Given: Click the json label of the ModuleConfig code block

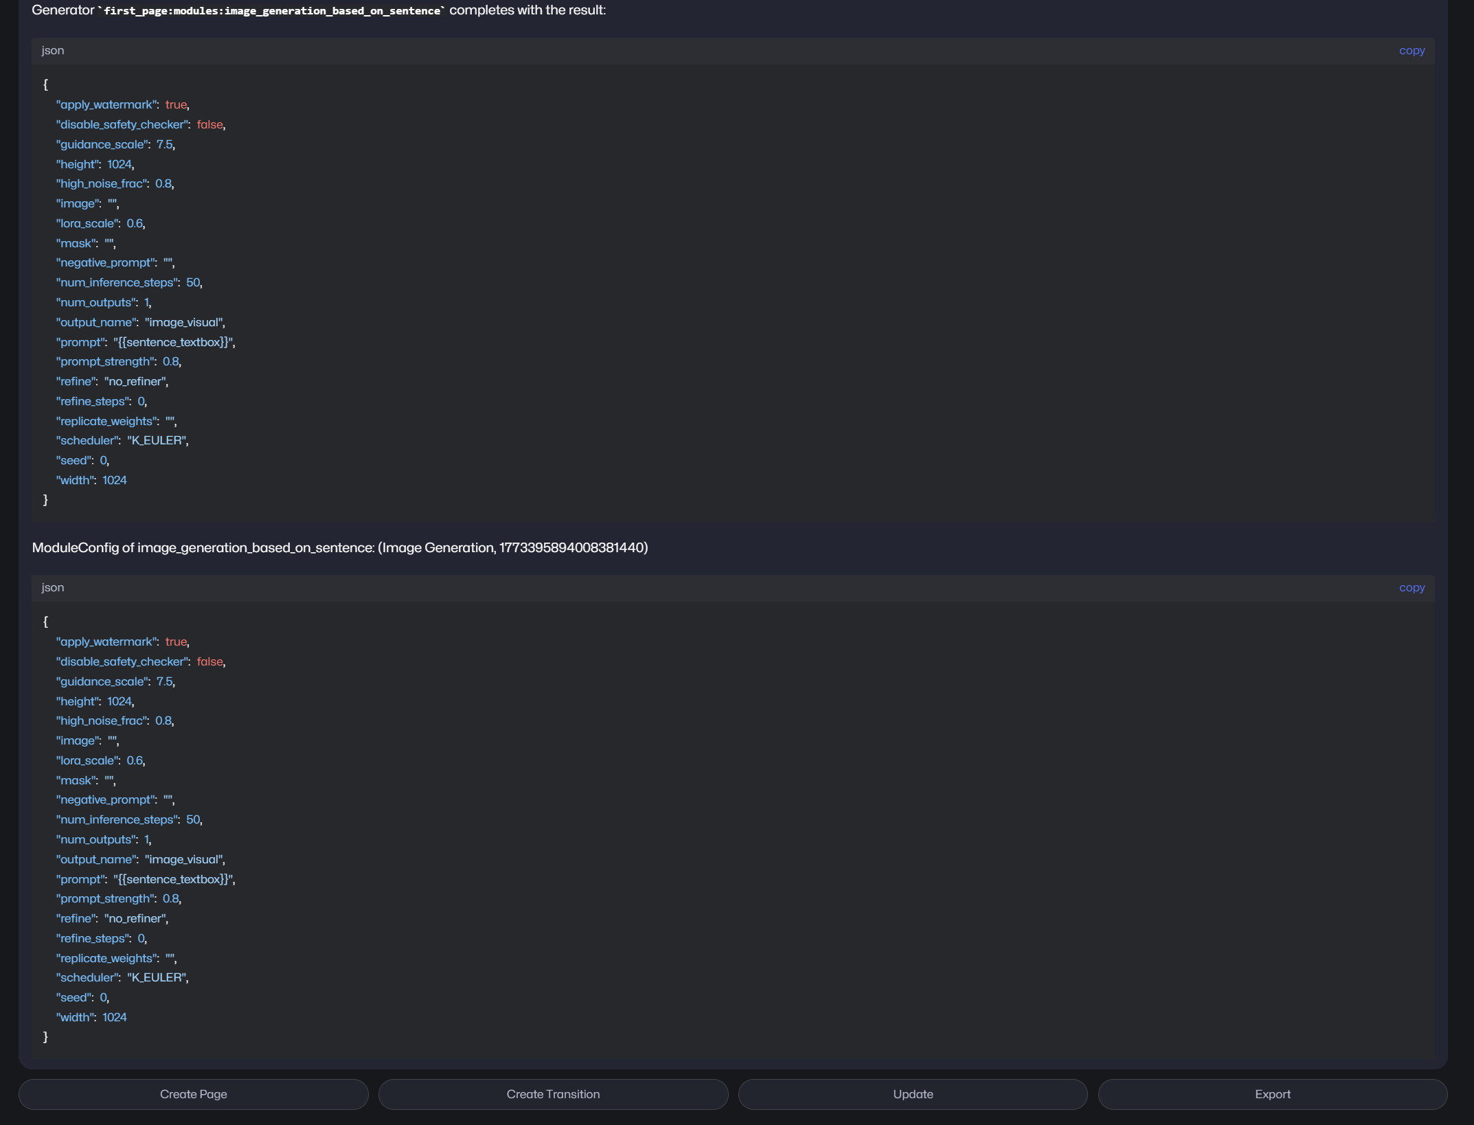Looking at the screenshot, I should (53, 588).
